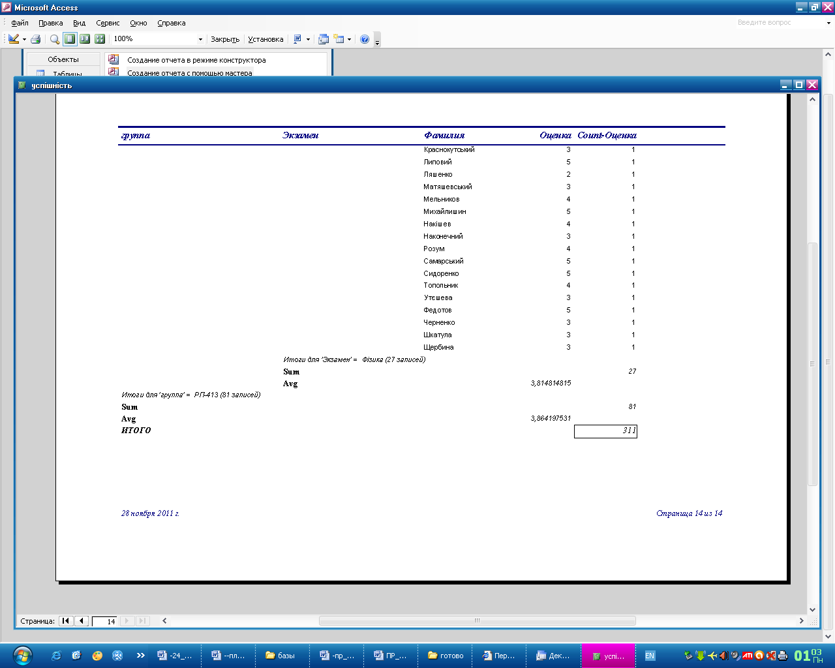This screenshot has height=668, width=835.
Task: Select Создание отчета с помощью мастера
Action: tap(189, 73)
